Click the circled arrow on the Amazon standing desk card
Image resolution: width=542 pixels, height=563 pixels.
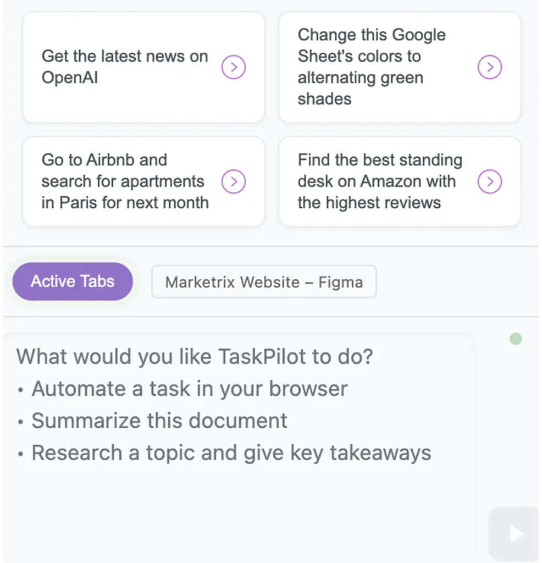point(490,181)
